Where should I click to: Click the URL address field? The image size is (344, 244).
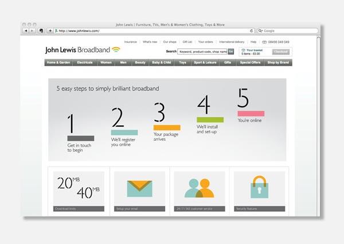pyautogui.click(x=154, y=31)
